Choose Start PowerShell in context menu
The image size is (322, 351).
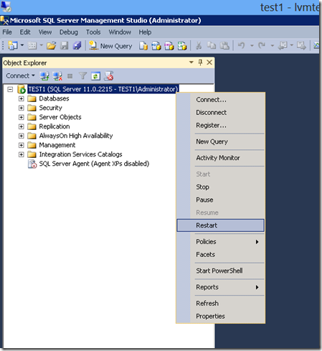tap(220, 271)
